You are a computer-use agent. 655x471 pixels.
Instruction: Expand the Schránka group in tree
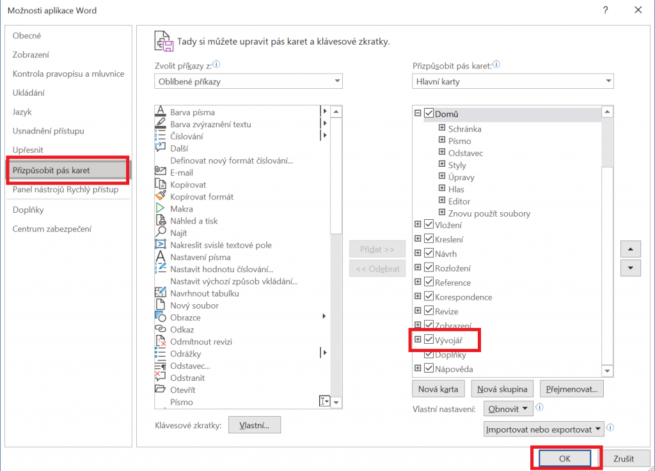click(442, 128)
